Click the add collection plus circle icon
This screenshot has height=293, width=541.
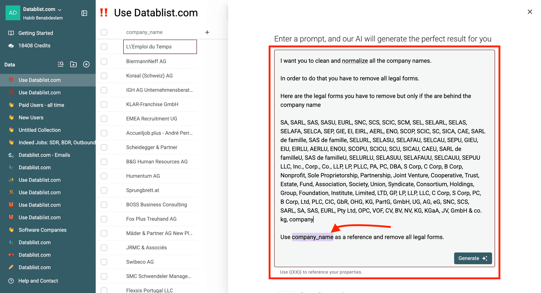click(86, 64)
